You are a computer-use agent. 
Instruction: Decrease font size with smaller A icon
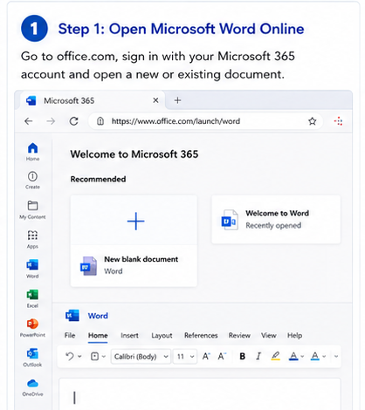[222, 356]
